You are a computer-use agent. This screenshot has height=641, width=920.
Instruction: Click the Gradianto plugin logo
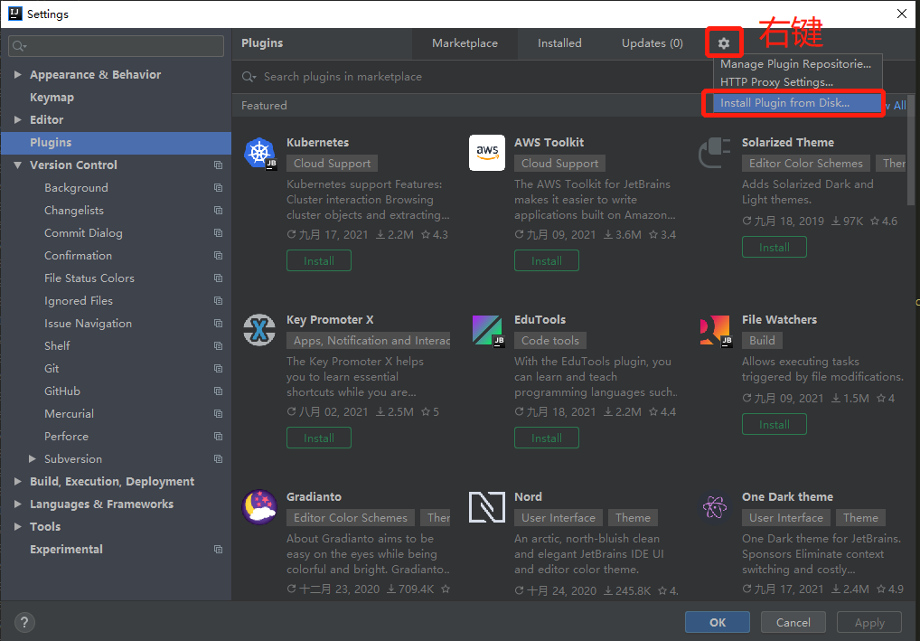coord(259,507)
